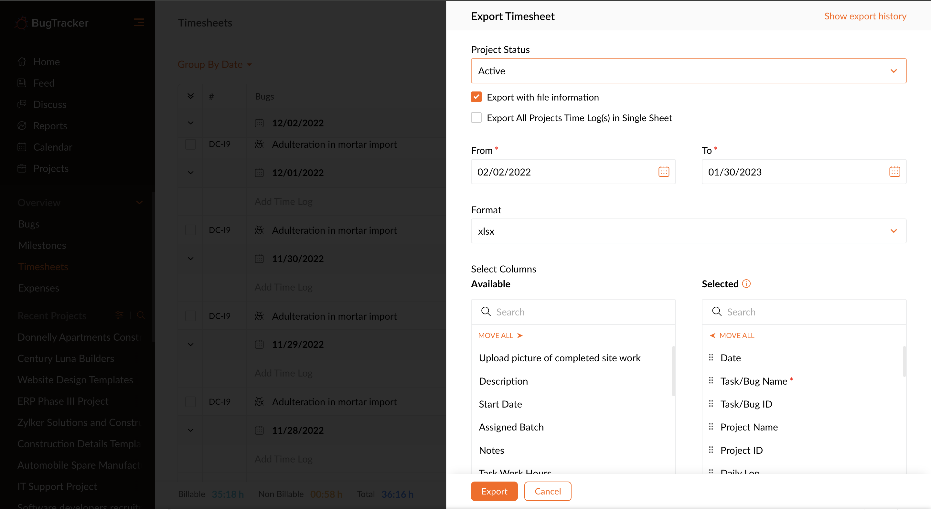Click the drag handle beside Project Name
The image size is (931, 510).
pyautogui.click(x=711, y=427)
